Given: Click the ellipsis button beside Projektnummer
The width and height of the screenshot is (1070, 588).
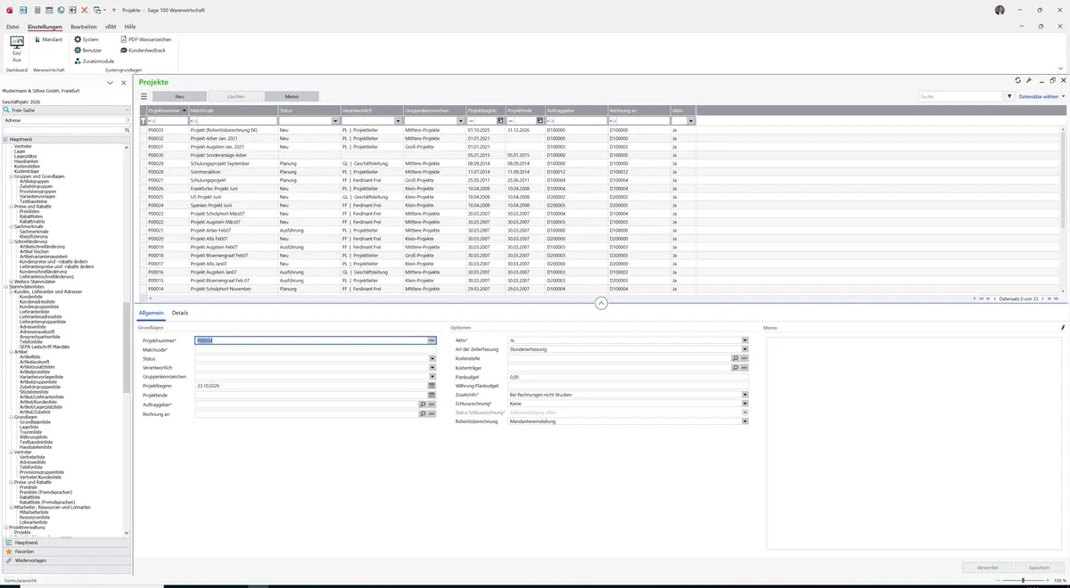Looking at the screenshot, I should (432, 340).
